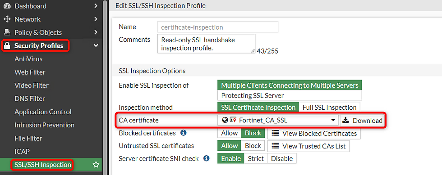Open Intrusion Prevention in sidebar
Image resolution: width=442 pixels, height=175 pixels.
pyautogui.click(x=45, y=125)
